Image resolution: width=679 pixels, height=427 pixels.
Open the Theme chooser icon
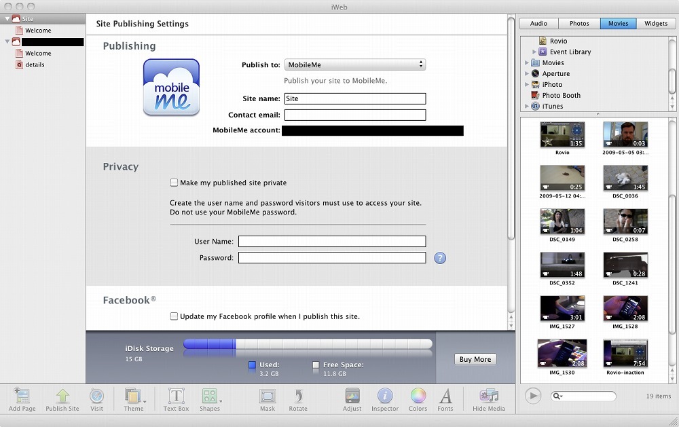pyautogui.click(x=133, y=395)
